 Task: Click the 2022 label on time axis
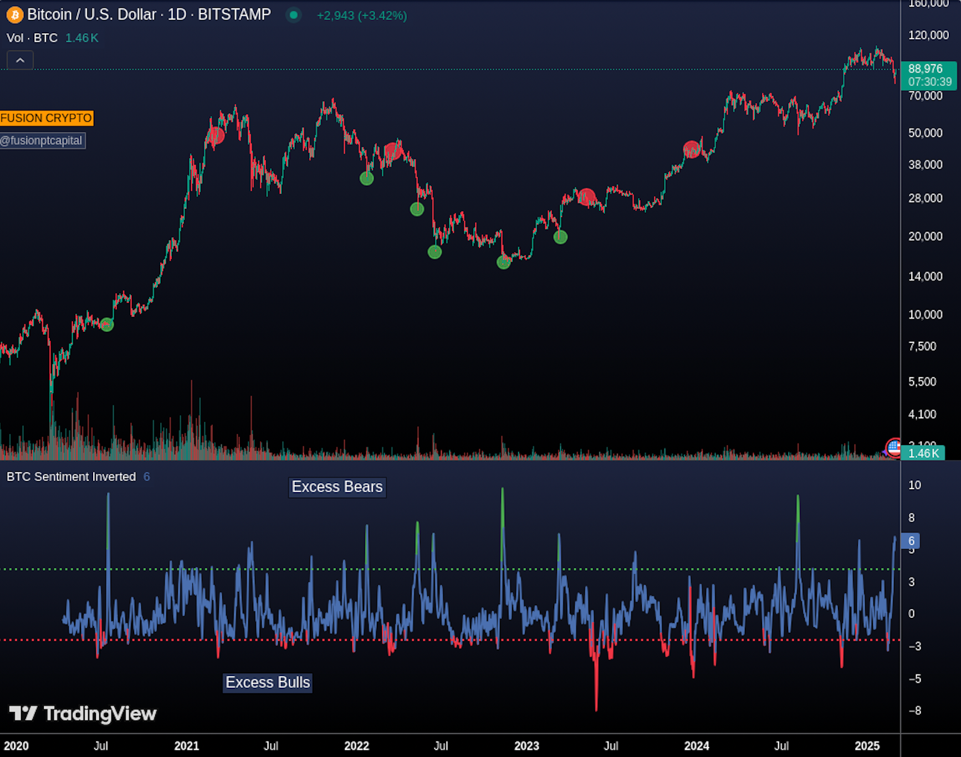click(x=357, y=746)
